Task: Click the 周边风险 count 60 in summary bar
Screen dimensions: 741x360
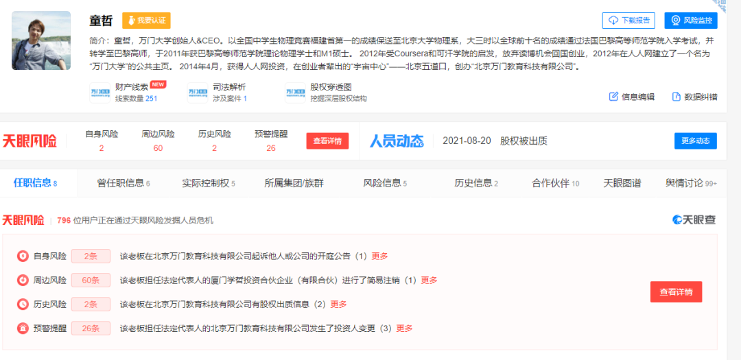Action: coord(158,148)
